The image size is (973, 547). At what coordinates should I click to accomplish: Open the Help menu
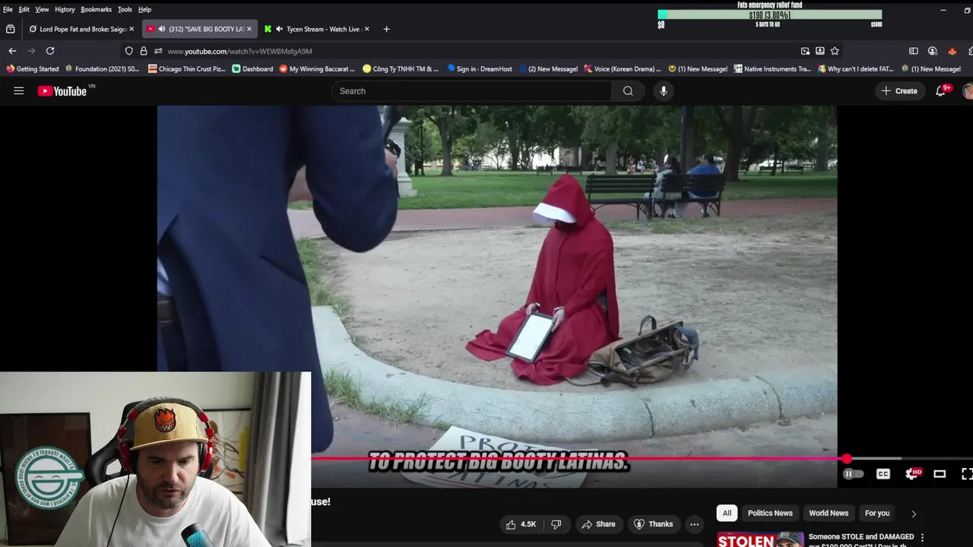coord(144,9)
